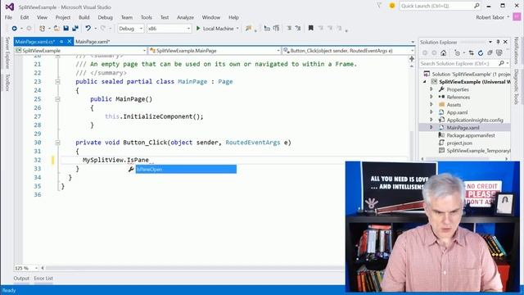Close the MainPage.xaml.cs tab

click(x=70, y=42)
